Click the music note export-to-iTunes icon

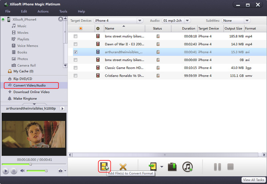[x=188, y=167]
